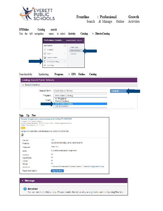This screenshot has height=211, width=163.
Task: Collapse navigation using the circular arrow icon
Action: [65, 46]
